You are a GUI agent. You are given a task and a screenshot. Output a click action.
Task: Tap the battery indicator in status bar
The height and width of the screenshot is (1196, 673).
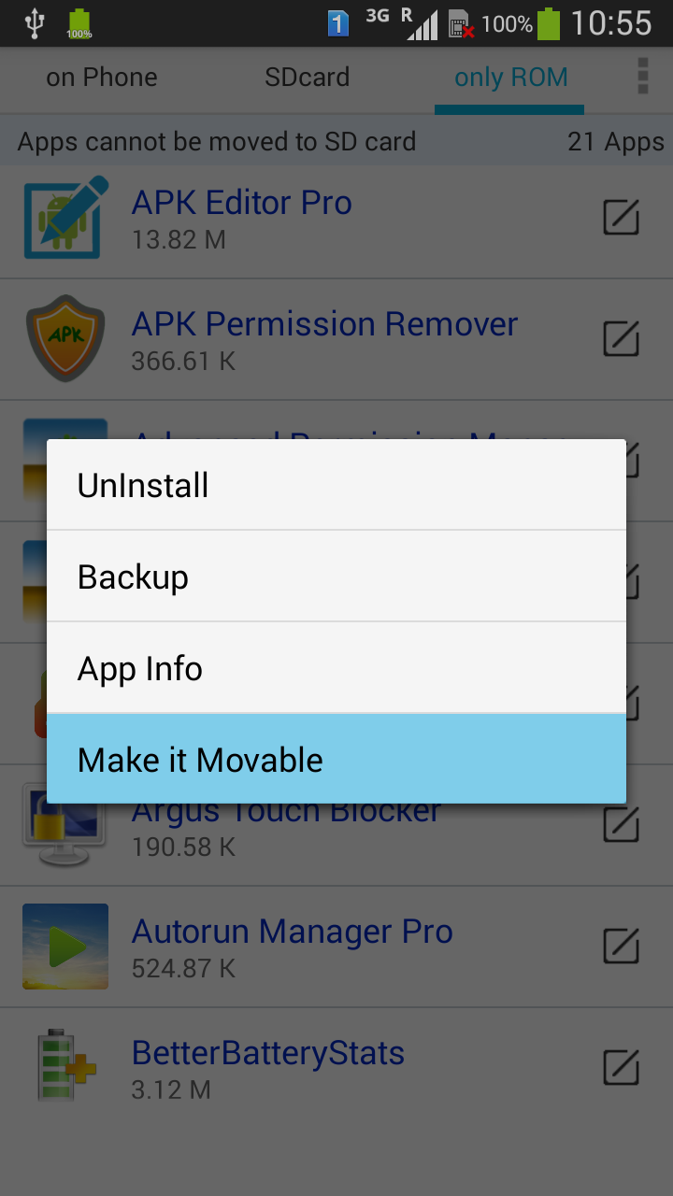coord(549,23)
